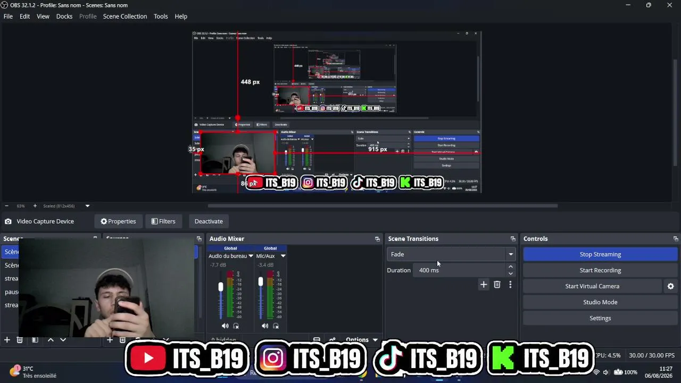The image size is (681, 383).
Task: Remove the selected source with trash icon
Action: [122, 340]
